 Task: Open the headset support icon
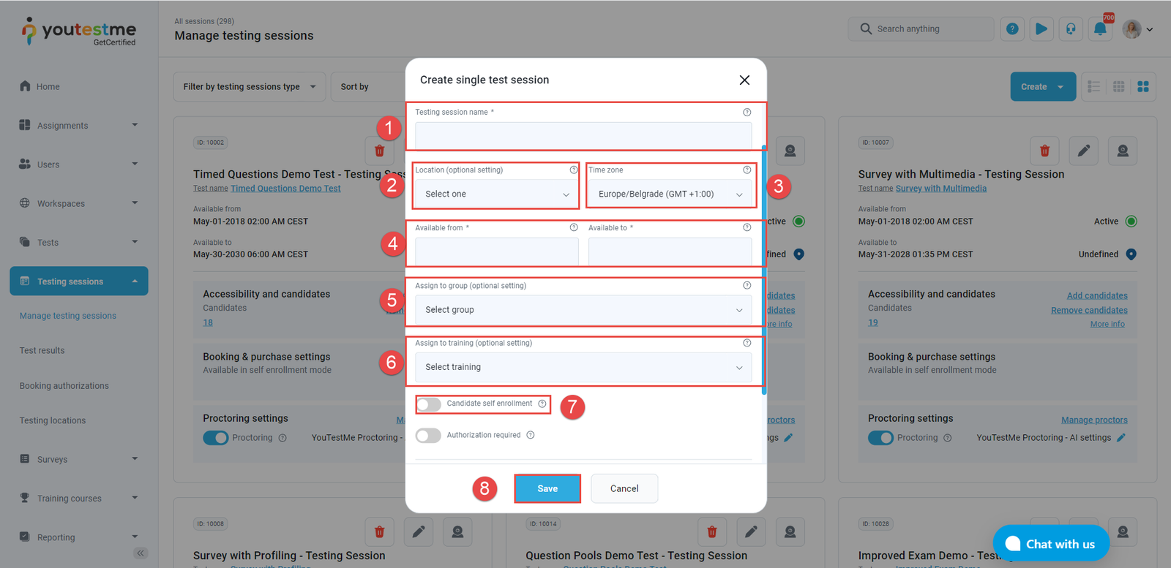(1071, 29)
